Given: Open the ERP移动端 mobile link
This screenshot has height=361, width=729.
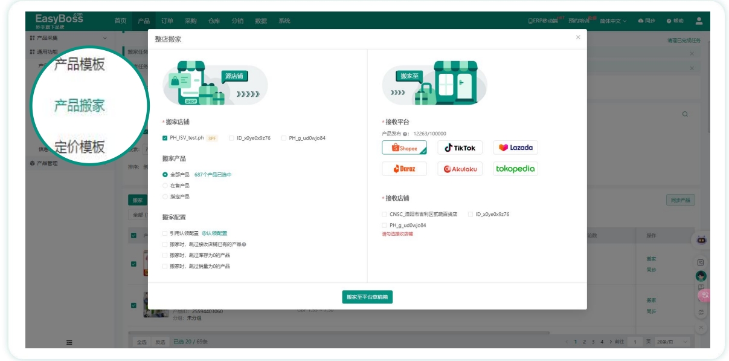Looking at the screenshot, I should tap(543, 21).
